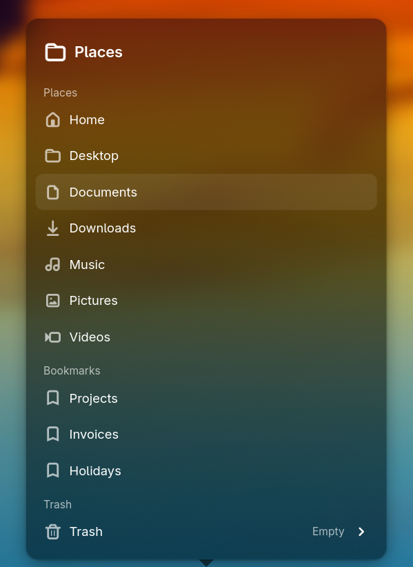This screenshot has height=567, width=413.
Task: Open the Downloads label
Action: pyautogui.click(x=103, y=228)
